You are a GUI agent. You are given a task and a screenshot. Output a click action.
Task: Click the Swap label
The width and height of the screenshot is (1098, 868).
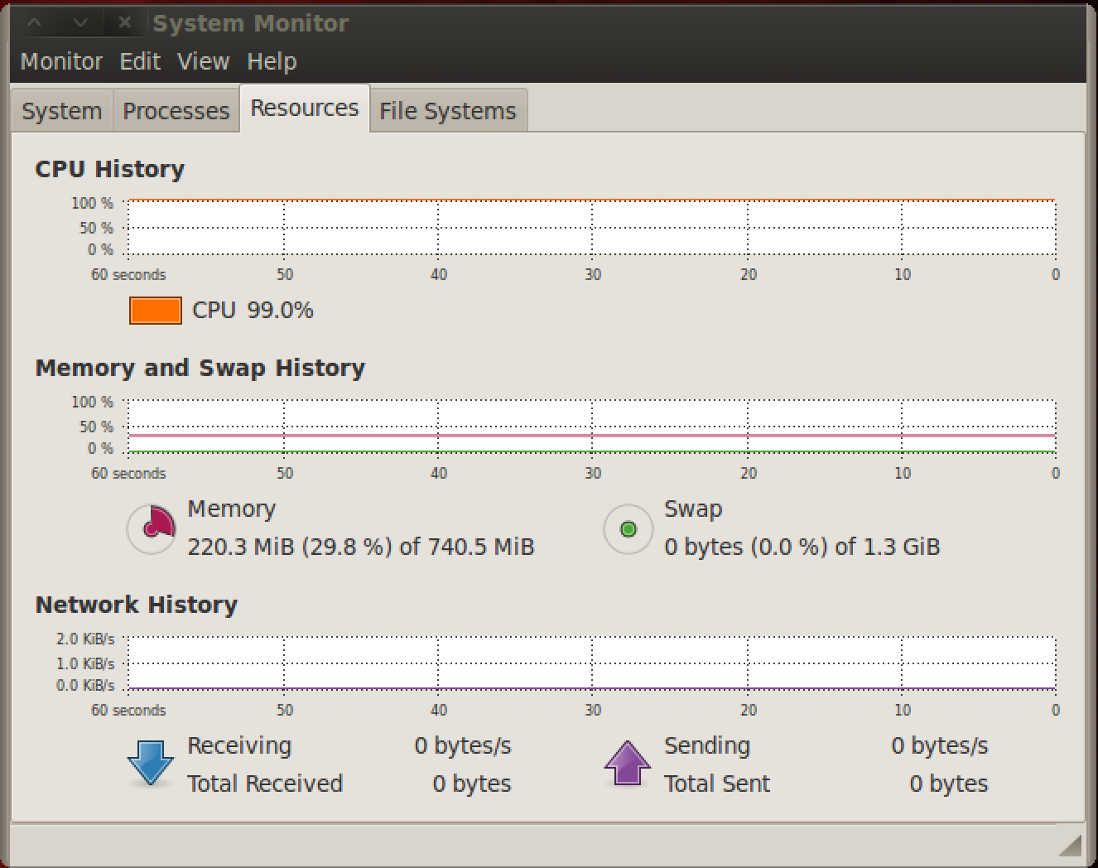tap(693, 509)
